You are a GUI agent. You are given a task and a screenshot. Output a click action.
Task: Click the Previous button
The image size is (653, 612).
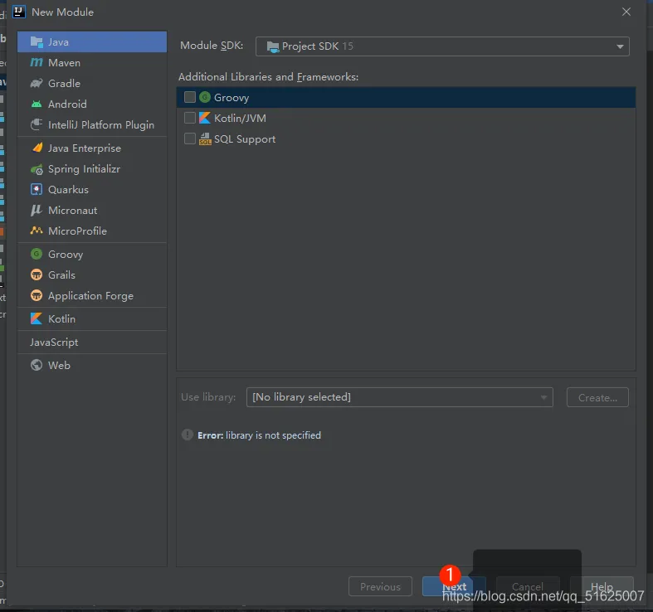[x=380, y=586]
